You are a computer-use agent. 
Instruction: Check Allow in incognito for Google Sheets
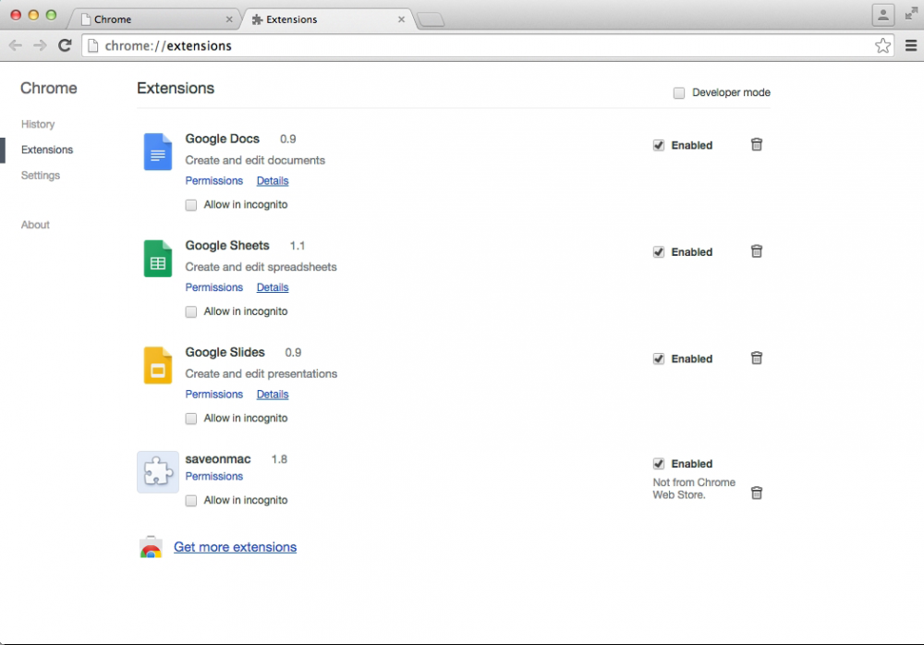click(191, 312)
